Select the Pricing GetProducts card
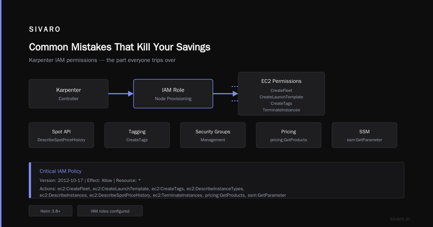Viewport: 433px width, 227px height. click(x=289, y=135)
